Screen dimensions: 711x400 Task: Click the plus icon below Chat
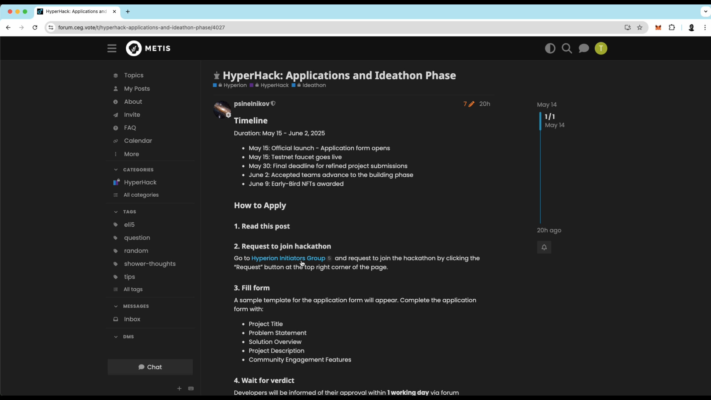coord(179,389)
